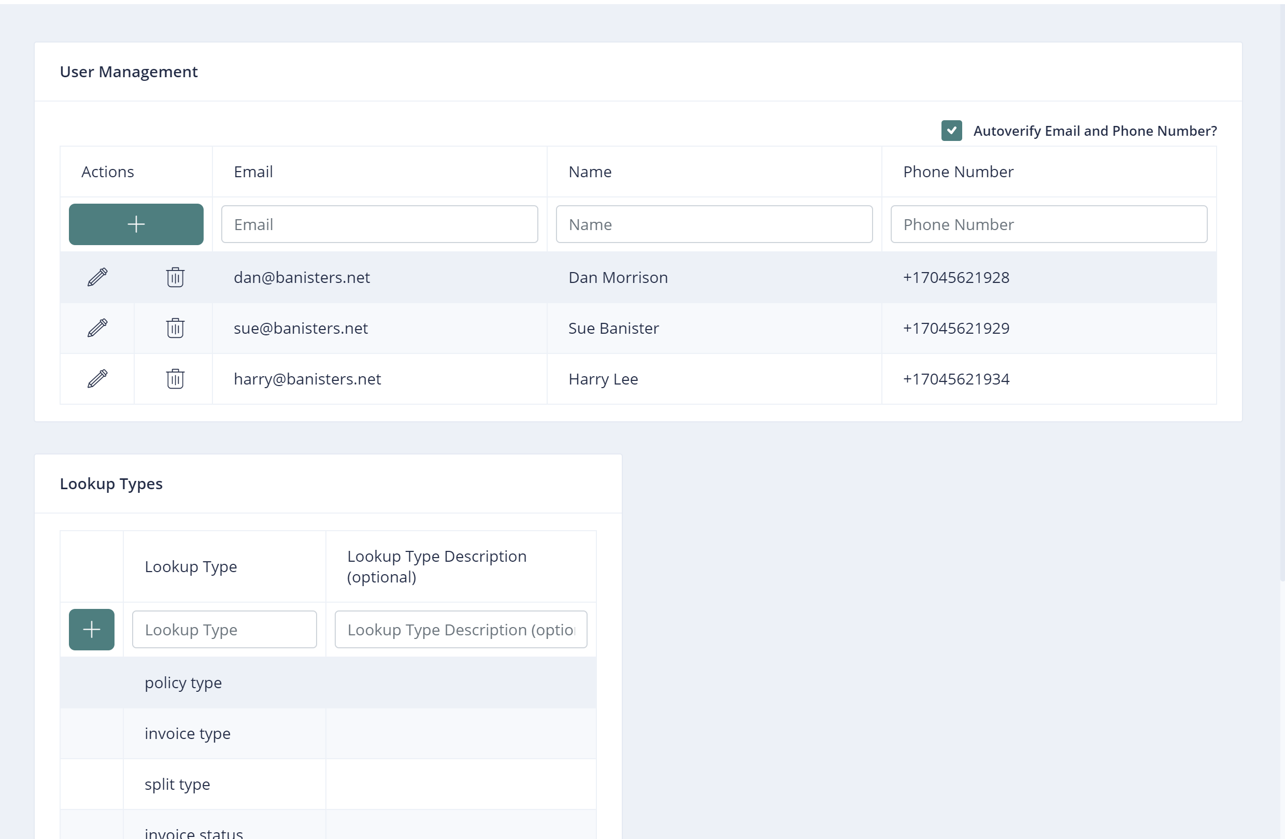
Task: Focus the Email input field
Action: [x=379, y=224]
